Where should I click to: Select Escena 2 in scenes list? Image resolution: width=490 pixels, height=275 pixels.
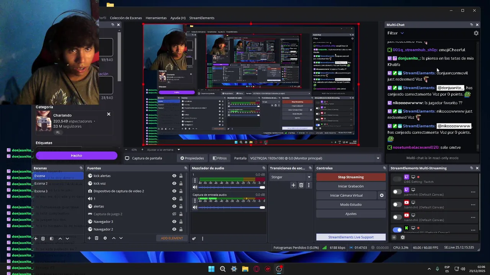pos(58,183)
